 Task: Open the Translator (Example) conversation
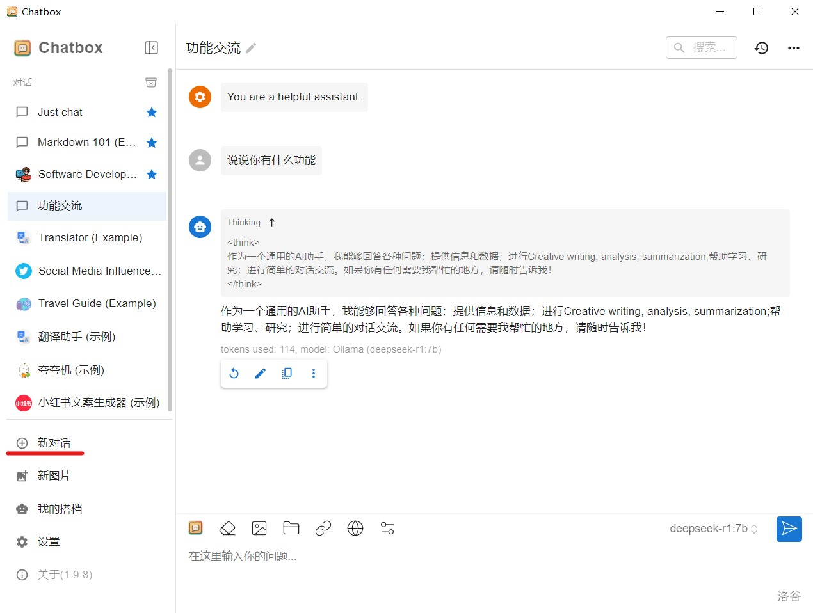90,237
